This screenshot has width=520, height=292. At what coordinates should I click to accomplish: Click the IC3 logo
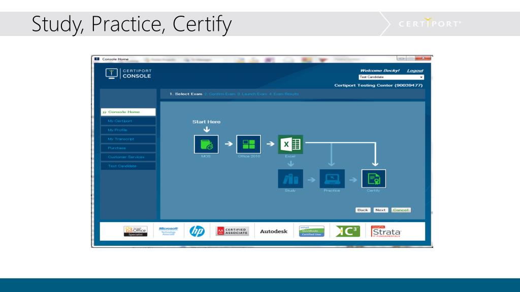(347, 231)
